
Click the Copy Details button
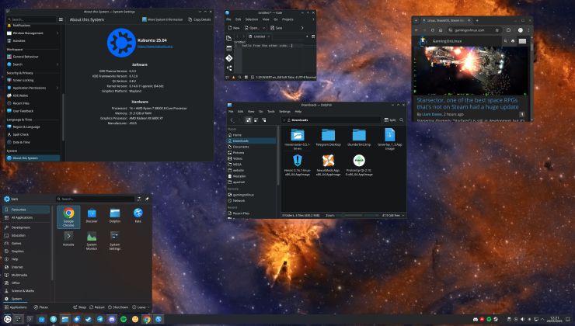[x=200, y=19]
